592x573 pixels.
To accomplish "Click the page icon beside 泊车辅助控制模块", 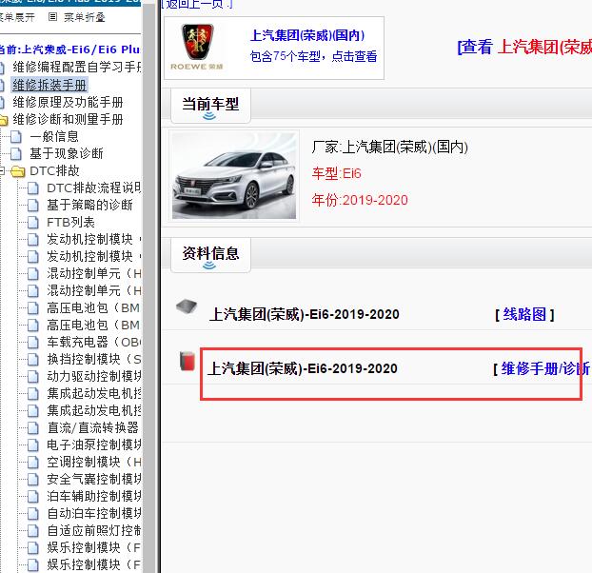I will (x=33, y=496).
